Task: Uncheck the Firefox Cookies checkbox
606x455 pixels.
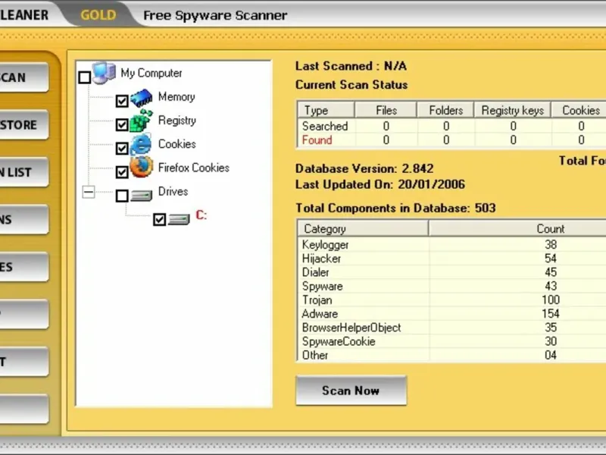Action: point(122,172)
